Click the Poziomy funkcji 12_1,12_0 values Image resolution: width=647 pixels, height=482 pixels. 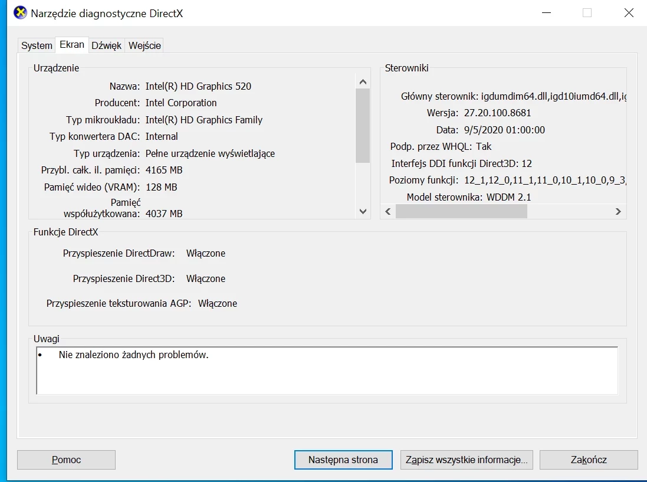(x=545, y=181)
